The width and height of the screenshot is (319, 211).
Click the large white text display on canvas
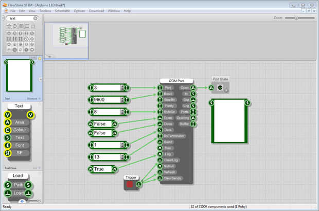(229, 121)
